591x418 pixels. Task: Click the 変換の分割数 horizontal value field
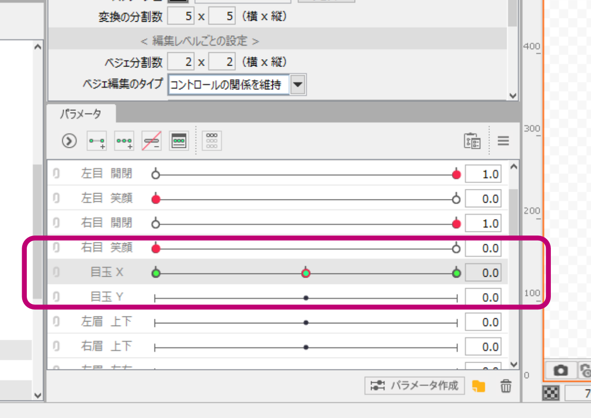tap(181, 17)
